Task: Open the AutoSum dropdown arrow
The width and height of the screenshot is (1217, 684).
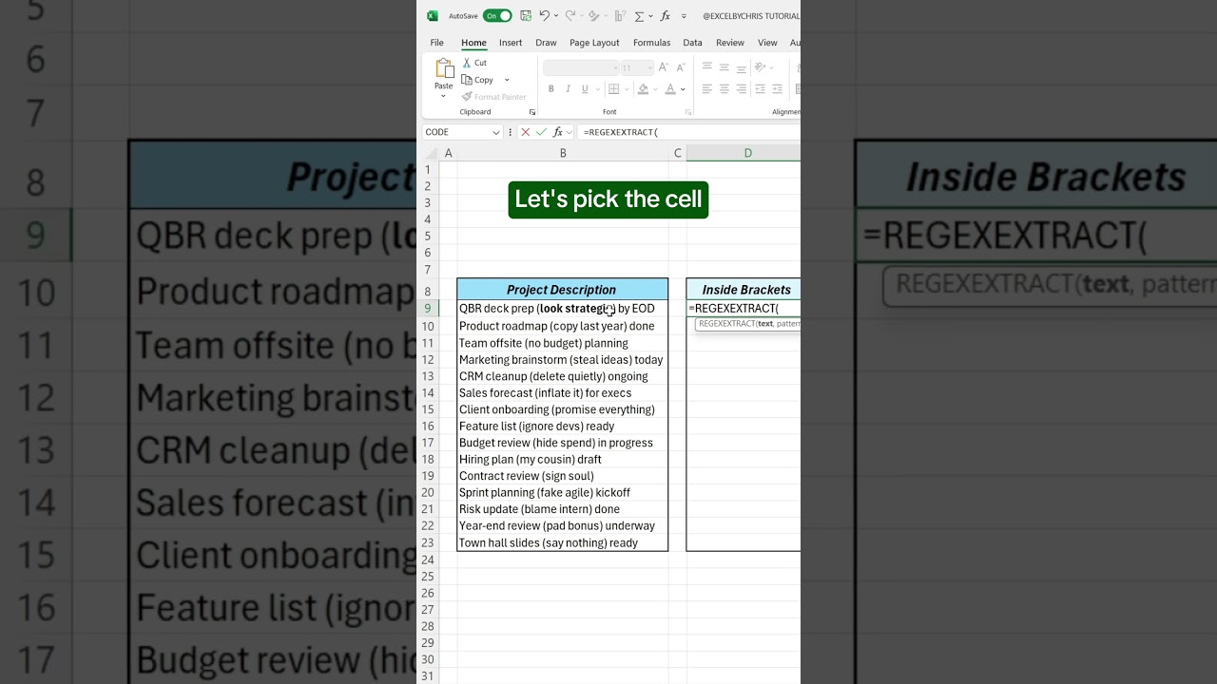Action: pos(650,16)
